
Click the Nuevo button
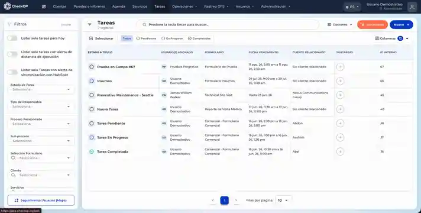401,24
